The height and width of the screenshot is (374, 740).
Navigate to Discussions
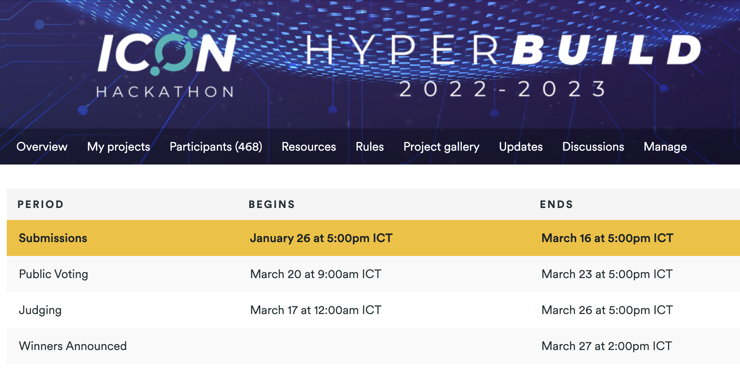593,147
